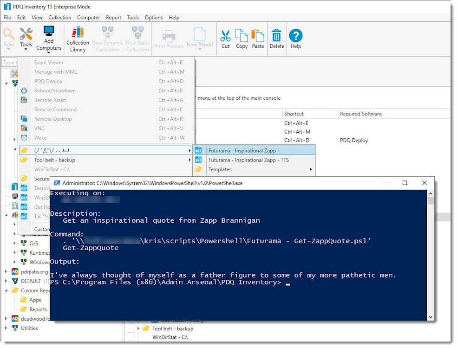This screenshot has height=348, width=457.
Task: Open the File menu
Action: pyautogui.click(x=7, y=18)
